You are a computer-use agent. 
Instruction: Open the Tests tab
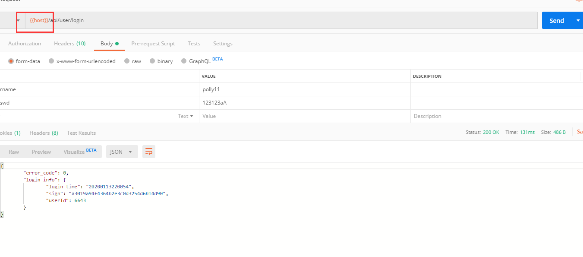point(194,44)
